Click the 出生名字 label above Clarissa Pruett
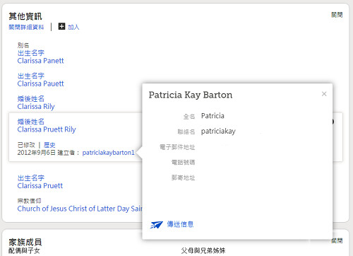353x256 pixels. (31, 178)
